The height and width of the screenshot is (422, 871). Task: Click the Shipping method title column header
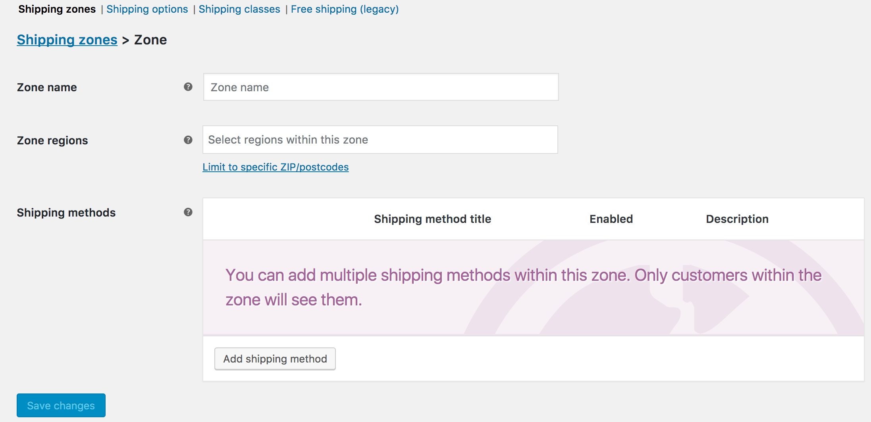click(432, 219)
